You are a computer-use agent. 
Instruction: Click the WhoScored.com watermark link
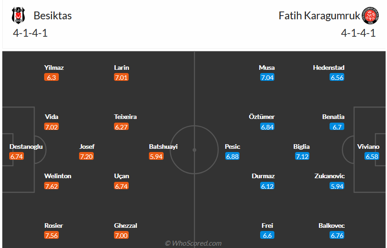[193, 243]
